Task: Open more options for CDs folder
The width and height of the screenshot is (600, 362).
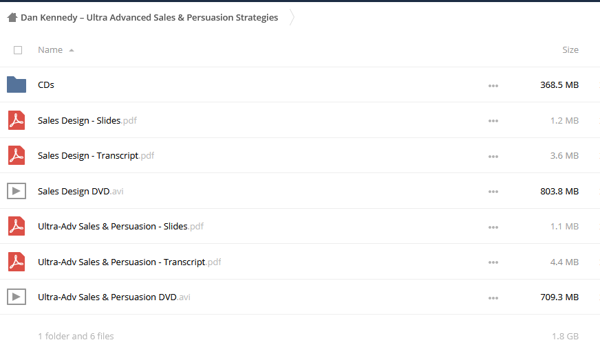Action: pos(493,86)
